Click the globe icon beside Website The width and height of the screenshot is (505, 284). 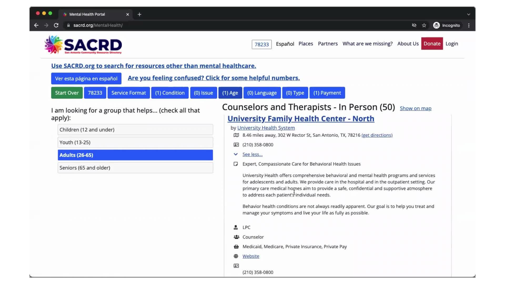[236, 256]
